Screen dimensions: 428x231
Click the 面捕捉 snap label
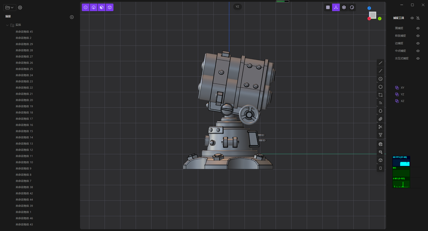tap(399, 28)
